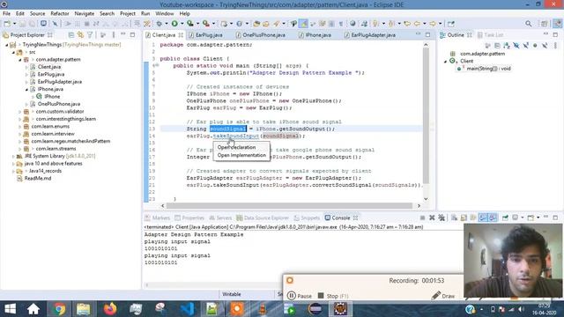Collapse Client class in Outline
Screen dimensions: 564x317
point(445,61)
